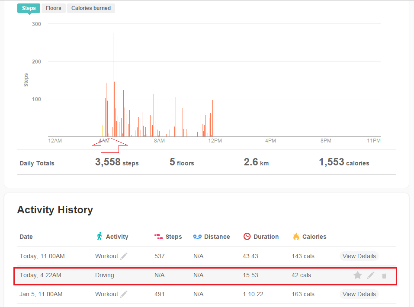This screenshot has height=307, width=414.
Task: Click the pink footprints Steps column icon
Action: (158, 237)
